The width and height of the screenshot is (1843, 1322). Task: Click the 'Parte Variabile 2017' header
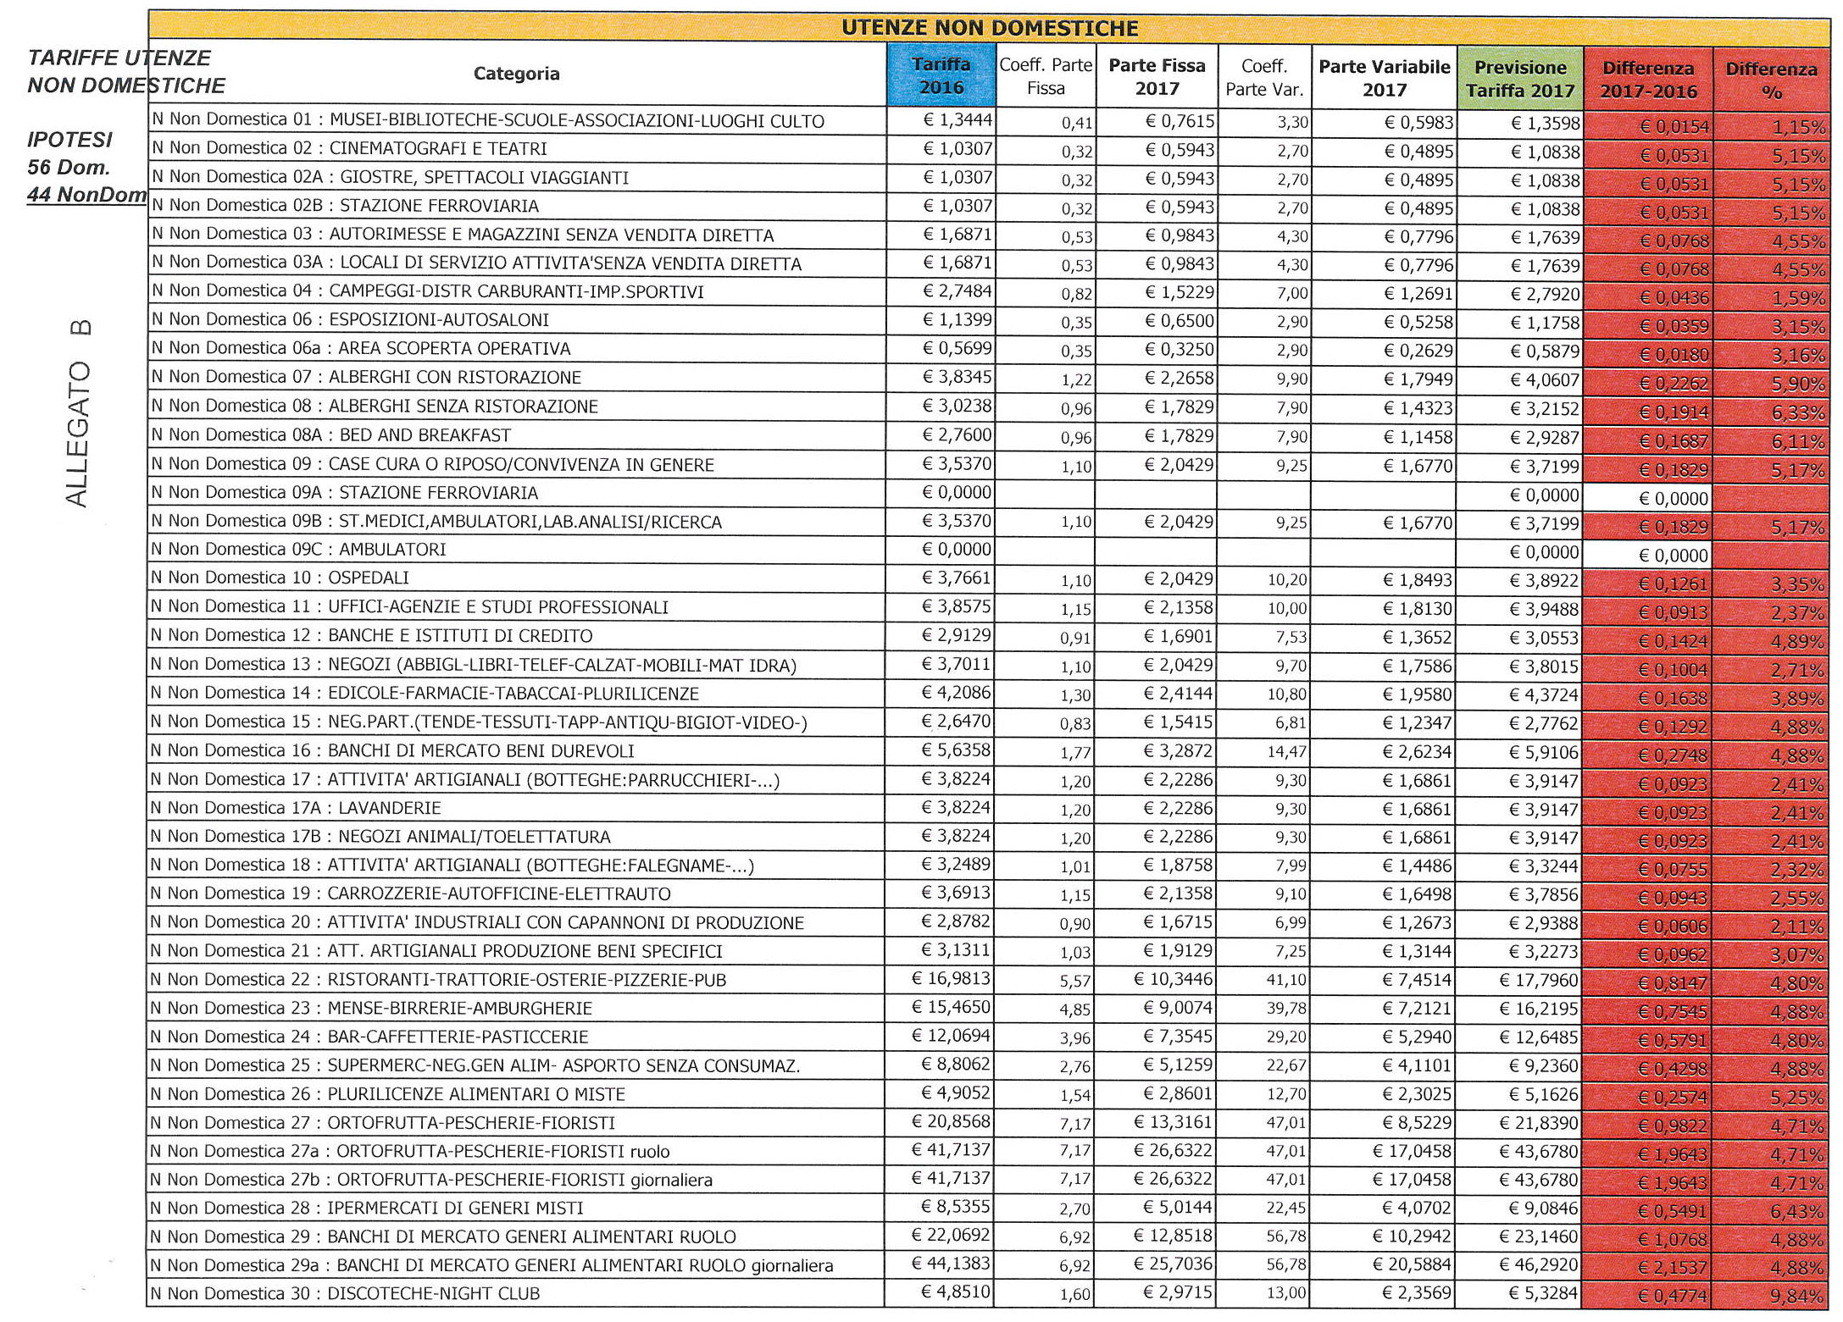[1385, 77]
